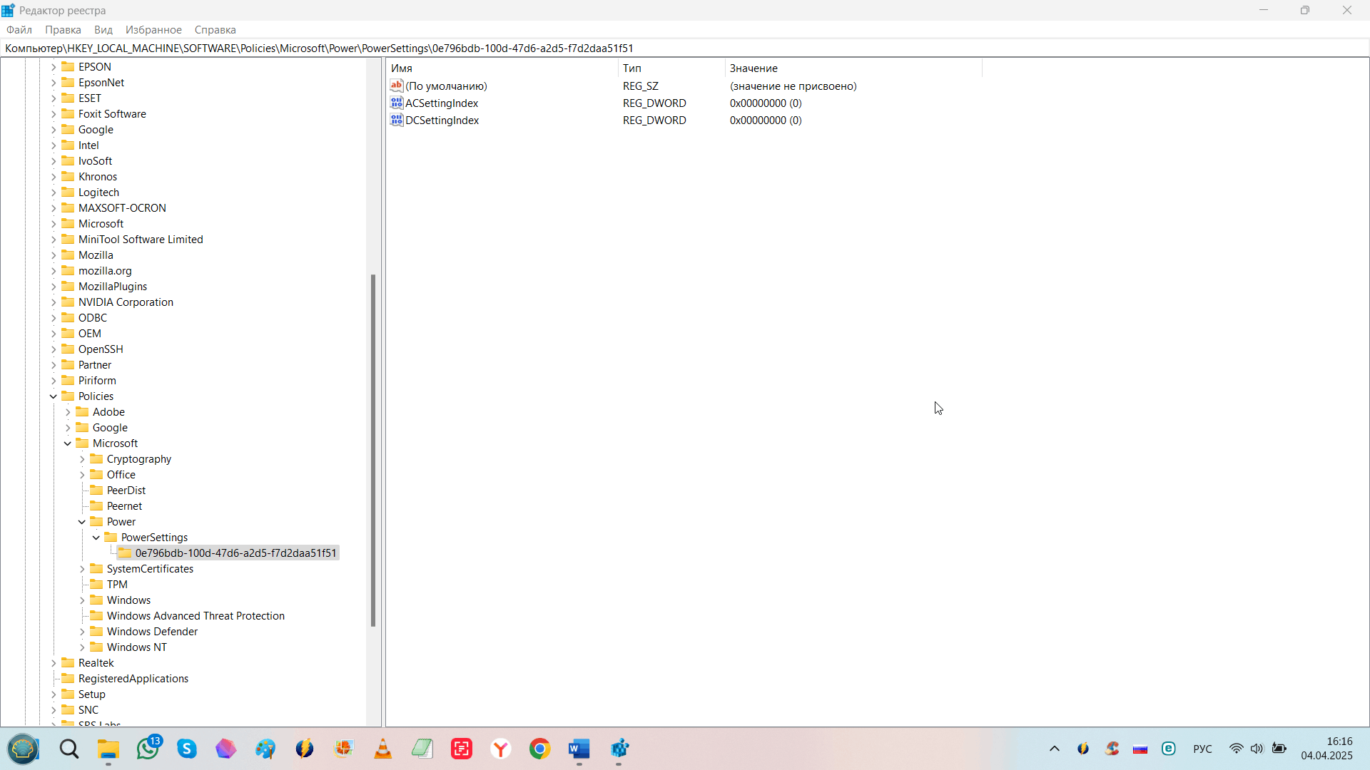Screen dimensions: 1370x770
Task: Select the RegisteredApplications key
Action: 133,679
